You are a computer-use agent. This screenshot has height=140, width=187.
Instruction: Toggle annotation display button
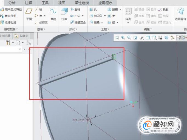tap(179, 38)
